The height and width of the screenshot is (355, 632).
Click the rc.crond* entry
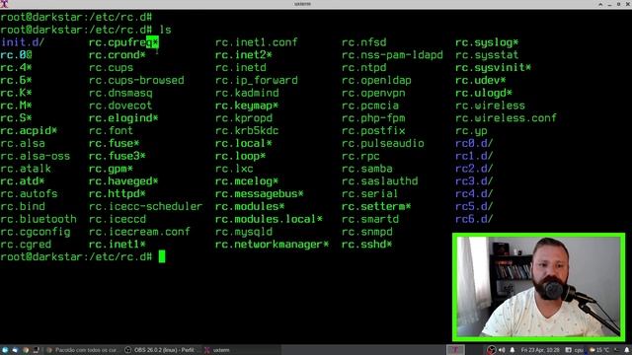[x=118, y=55]
